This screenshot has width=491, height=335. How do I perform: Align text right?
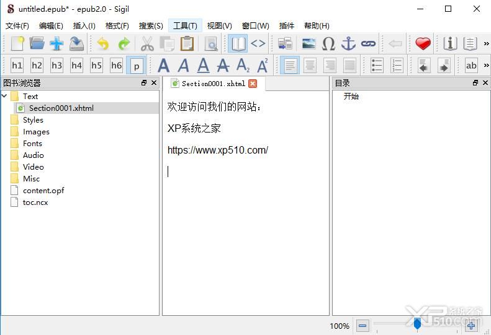pos(330,65)
